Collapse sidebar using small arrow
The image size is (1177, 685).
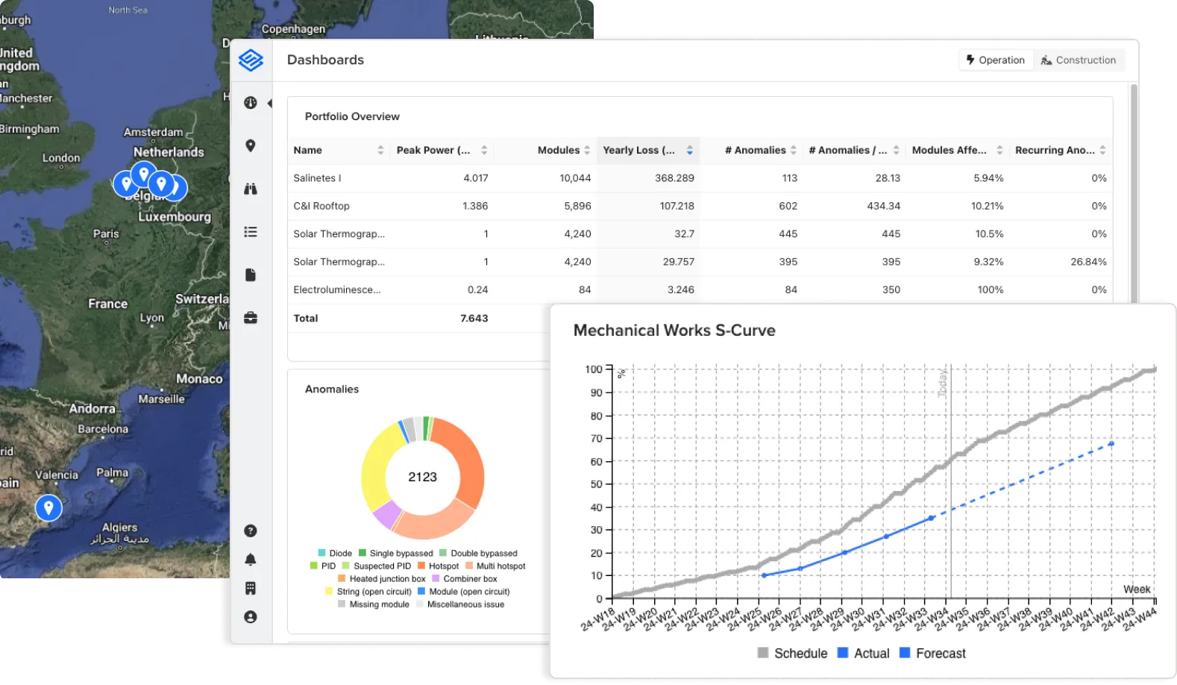pos(269,103)
